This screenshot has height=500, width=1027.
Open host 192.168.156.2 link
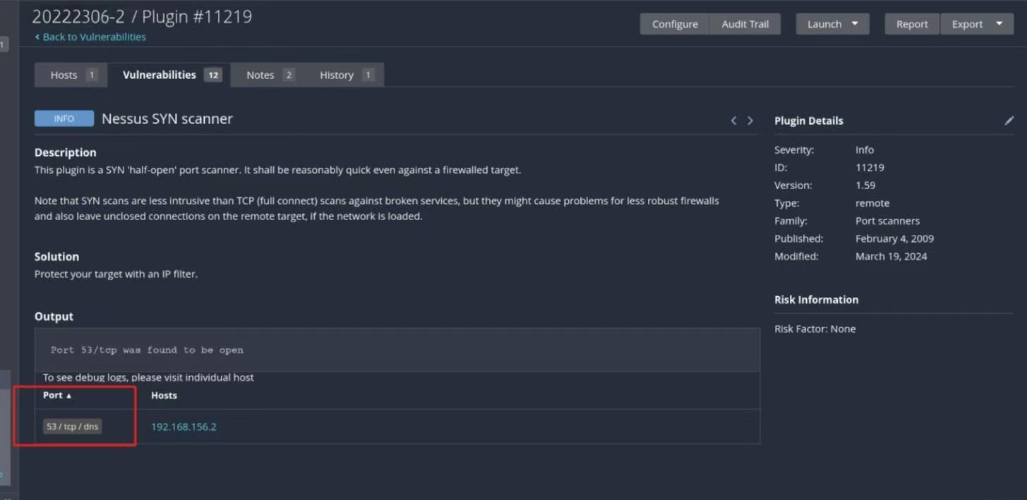point(184,427)
